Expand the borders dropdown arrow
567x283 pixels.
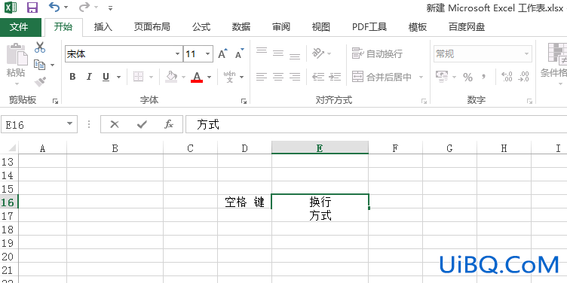(x=151, y=77)
